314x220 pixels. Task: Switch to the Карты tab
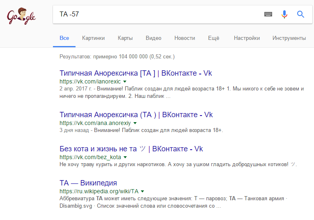pos(125,38)
